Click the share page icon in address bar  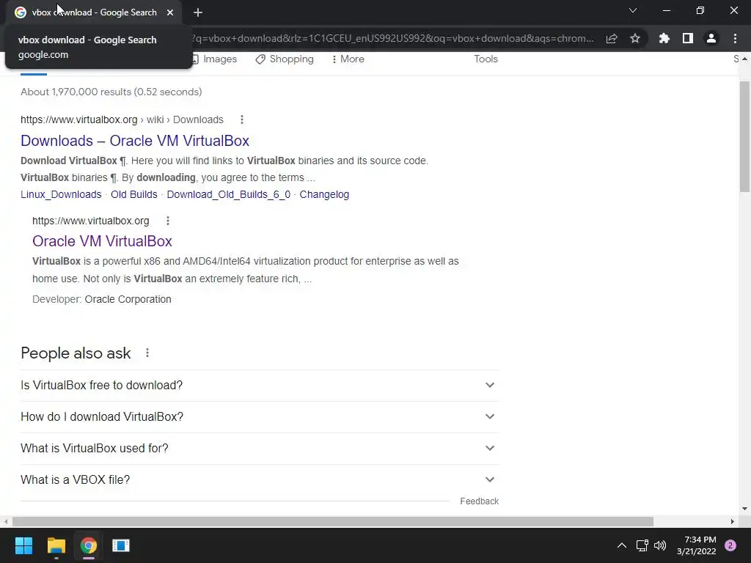click(x=612, y=38)
